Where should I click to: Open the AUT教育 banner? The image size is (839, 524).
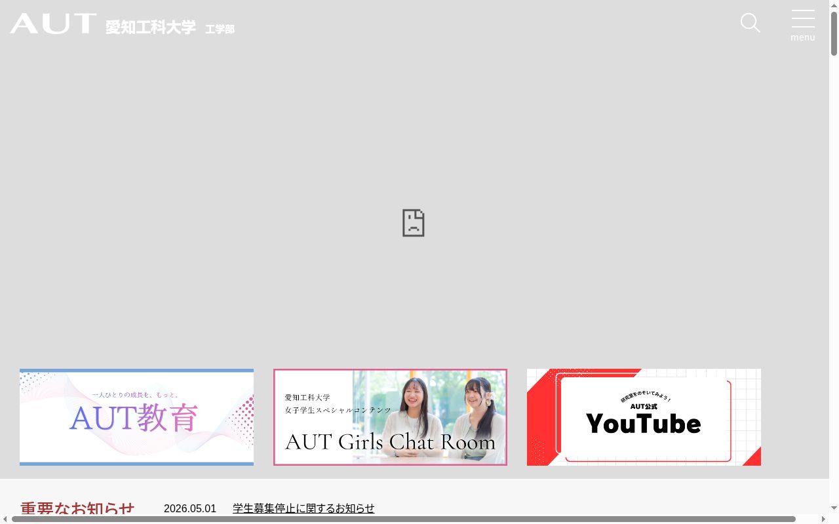click(136, 417)
